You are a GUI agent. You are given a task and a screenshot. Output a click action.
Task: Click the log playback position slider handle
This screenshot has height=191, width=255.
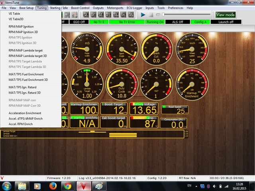pos(163,15)
